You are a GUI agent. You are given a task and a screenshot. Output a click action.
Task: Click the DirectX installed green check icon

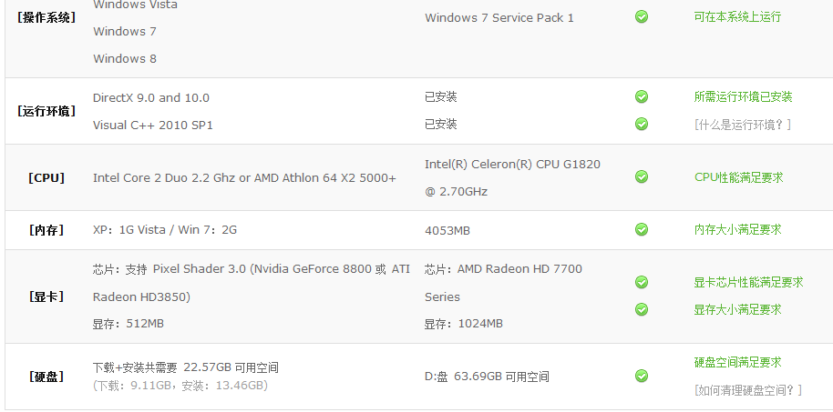click(642, 96)
